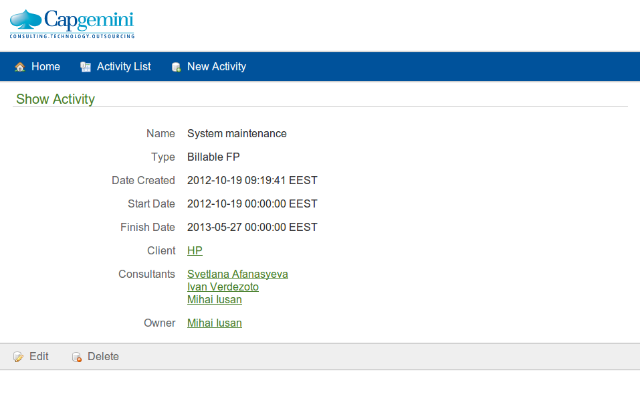The width and height of the screenshot is (640, 407).
Task: Go to Home in navigation bar
Action: point(45,67)
